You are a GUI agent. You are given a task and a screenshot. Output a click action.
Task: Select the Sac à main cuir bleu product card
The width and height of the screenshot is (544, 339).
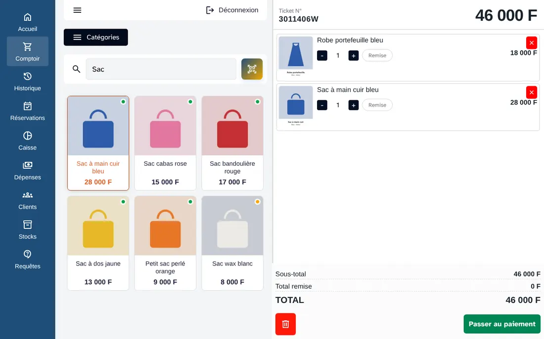98,143
